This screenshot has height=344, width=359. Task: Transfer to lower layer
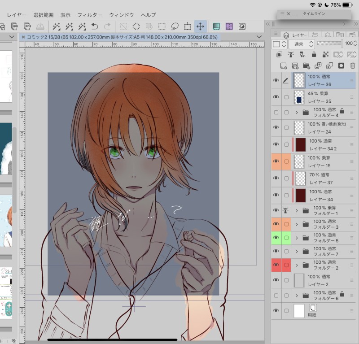point(318,66)
